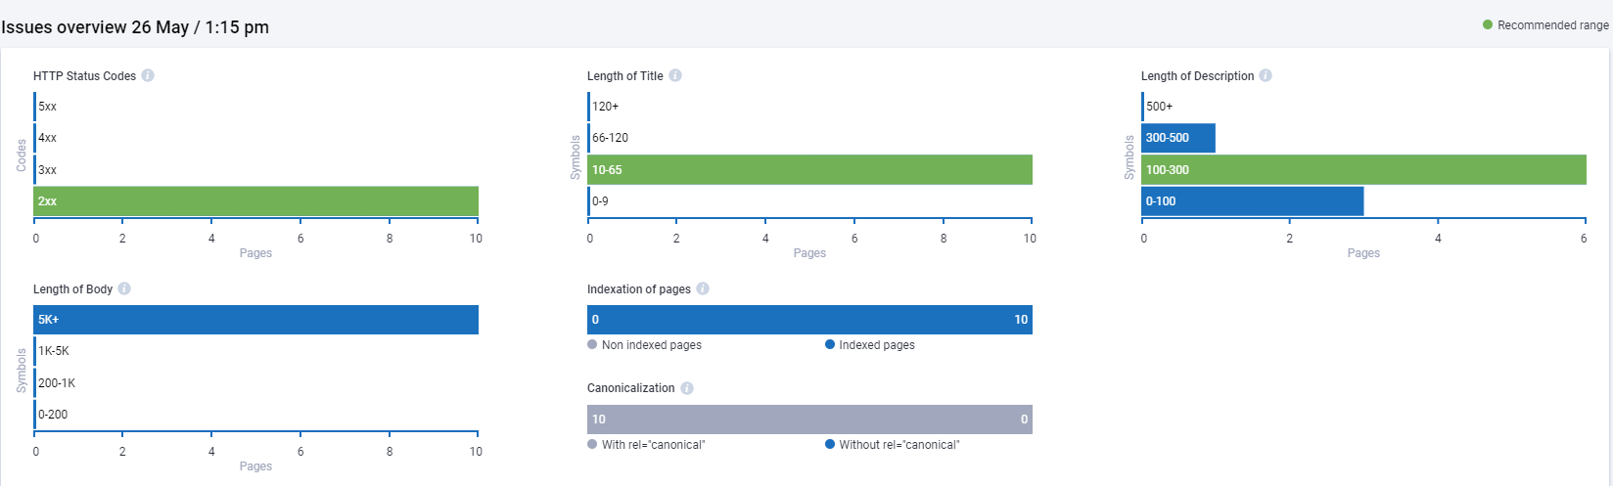Click the Indexation of pages blue bar
Screen dimensions: 1613x486
(810, 320)
